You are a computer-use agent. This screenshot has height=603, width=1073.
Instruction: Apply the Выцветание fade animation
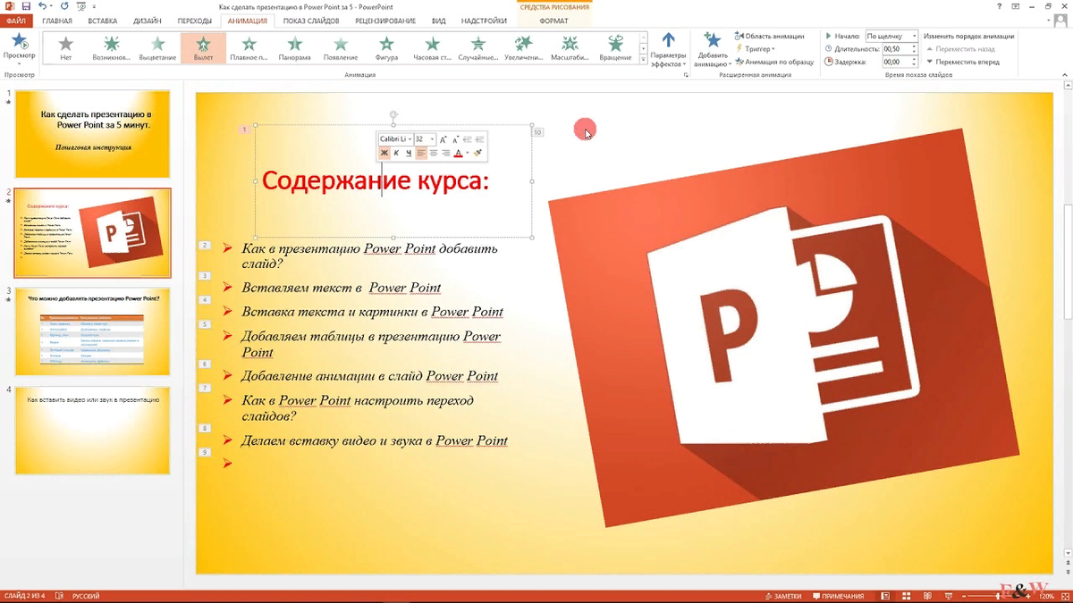(157, 47)
